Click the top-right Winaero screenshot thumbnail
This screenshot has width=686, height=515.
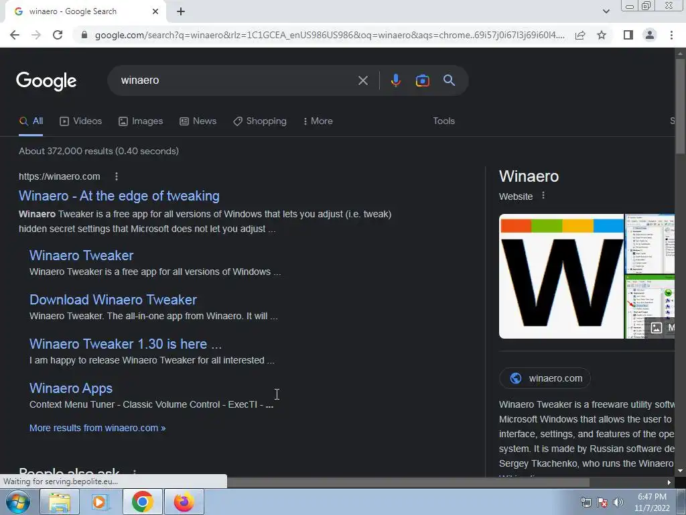tap(650, 243)
